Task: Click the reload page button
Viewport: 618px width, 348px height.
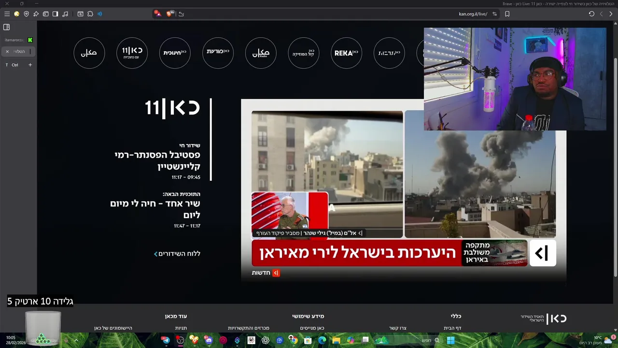Action: pyautogui.click(x=591, y=14)
